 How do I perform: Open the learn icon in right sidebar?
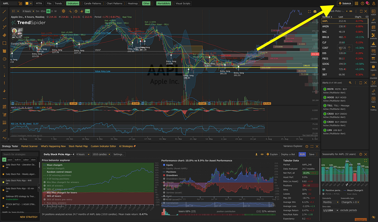click(373, 100)
